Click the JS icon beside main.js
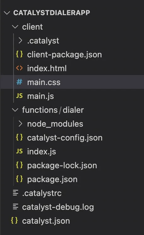The width and height of the screenshot is (144, 235). click(19, 96)
